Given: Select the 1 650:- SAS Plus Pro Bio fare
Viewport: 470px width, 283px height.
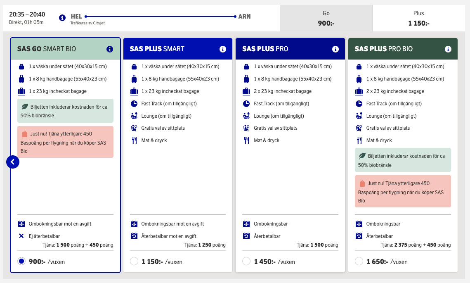Looking at the screenshot, I should 359,261.
